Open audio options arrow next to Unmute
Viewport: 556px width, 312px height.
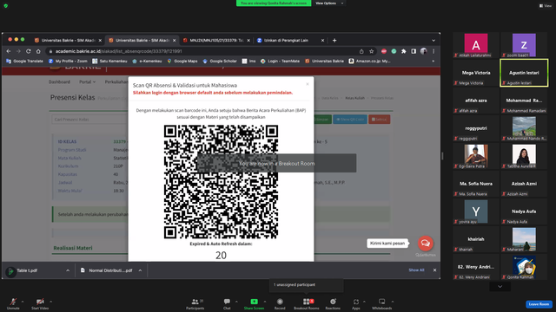click(x=23, y=302)
